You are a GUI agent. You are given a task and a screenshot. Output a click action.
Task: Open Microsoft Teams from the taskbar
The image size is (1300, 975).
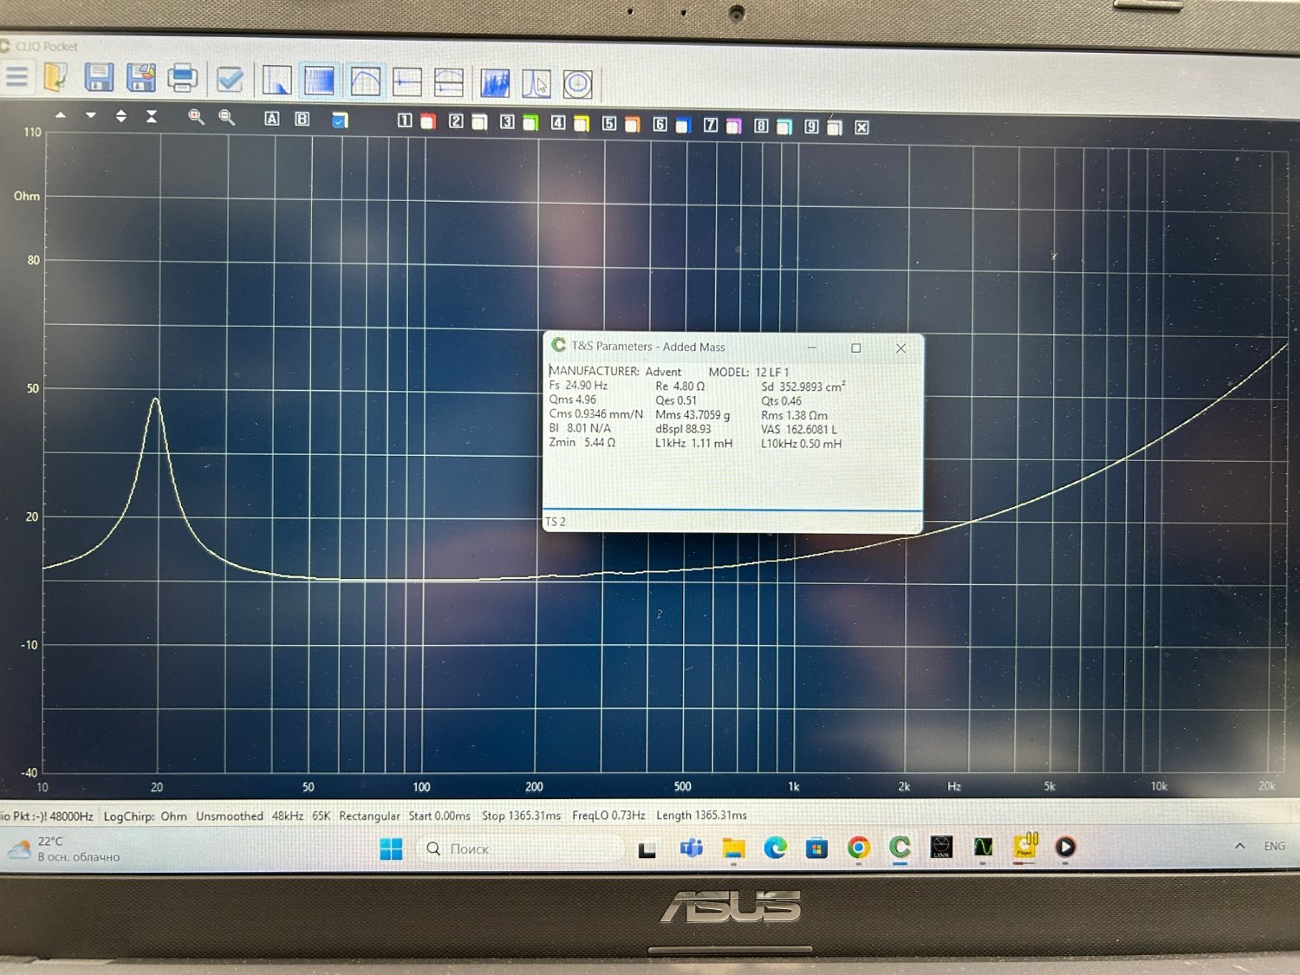[691, 848]
